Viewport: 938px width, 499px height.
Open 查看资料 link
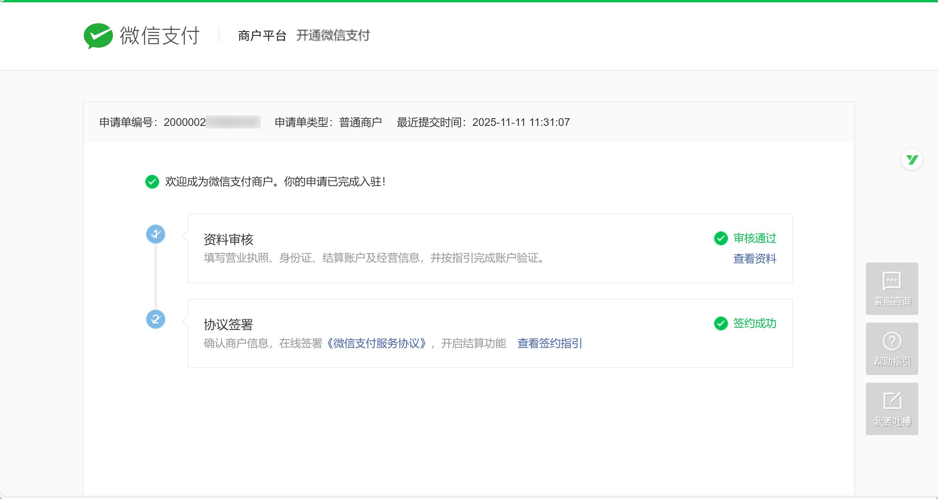(755, 258)
